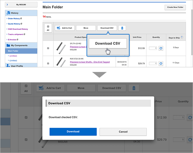Click the Create New Folder button

(175, 7)
